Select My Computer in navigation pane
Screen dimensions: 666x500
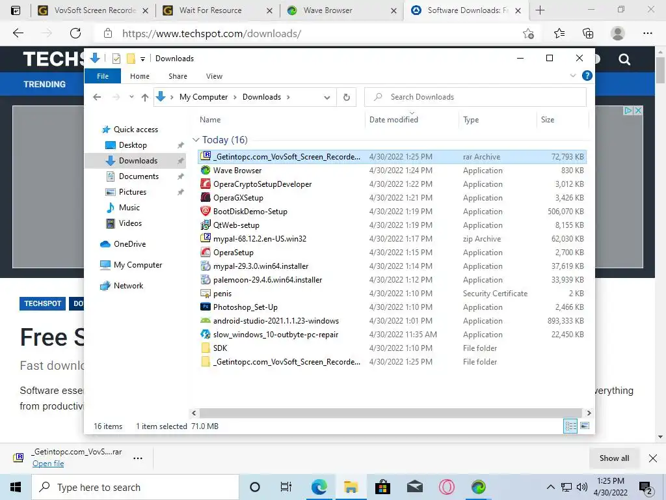point(138,265)
